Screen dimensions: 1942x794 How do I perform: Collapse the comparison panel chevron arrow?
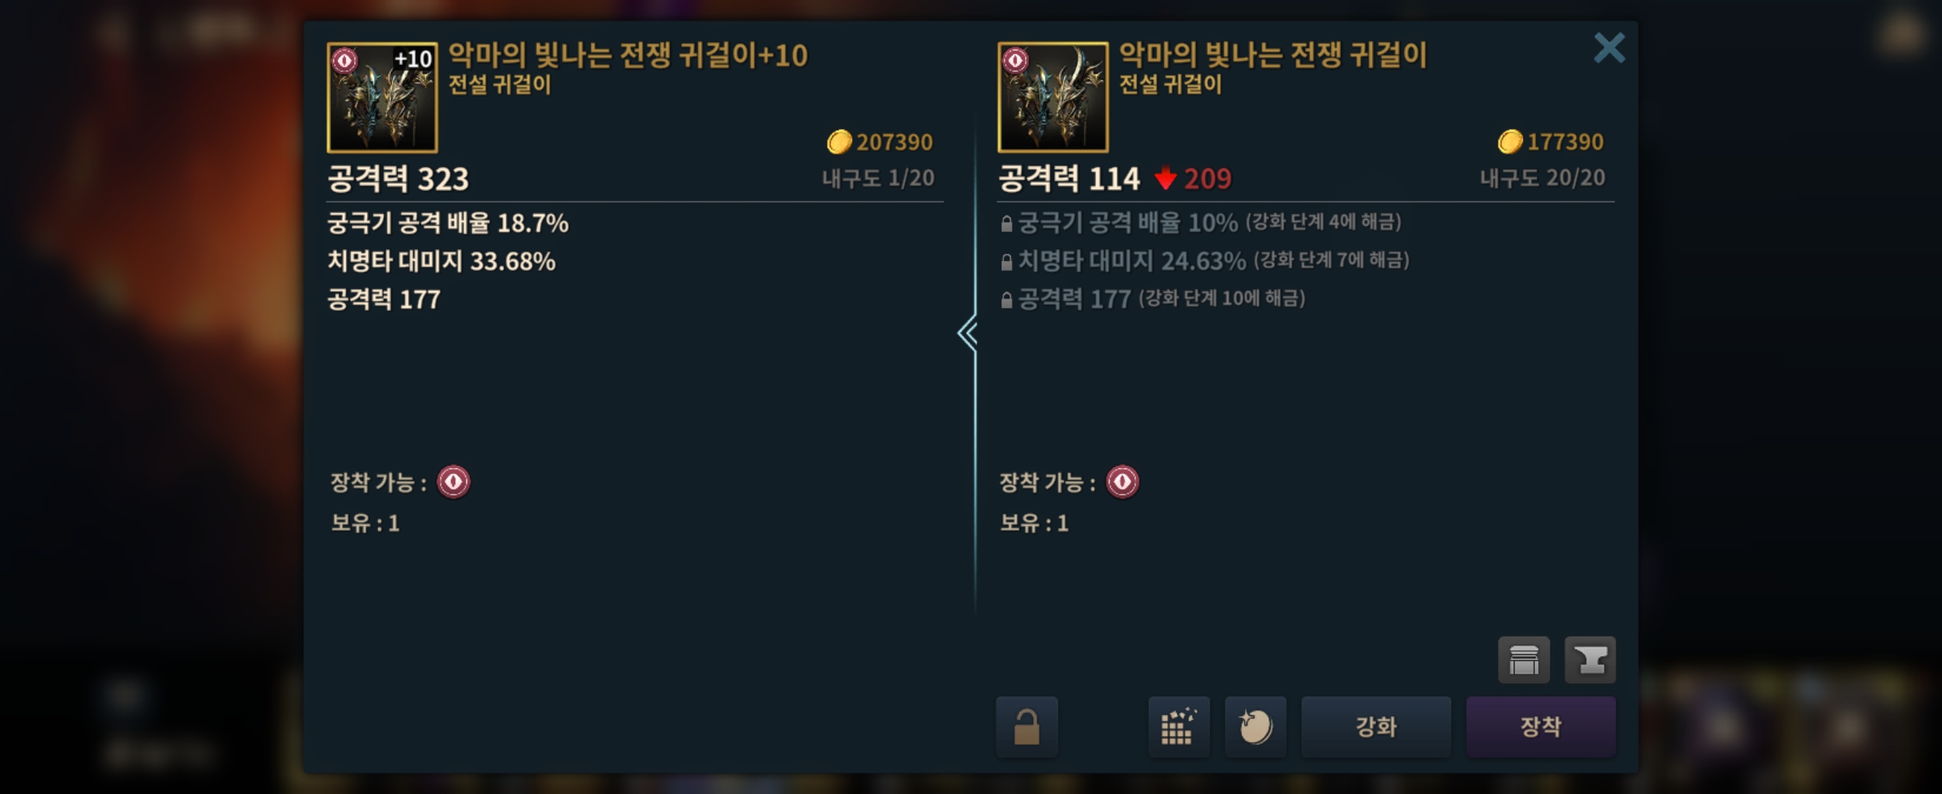pos(968,333)
